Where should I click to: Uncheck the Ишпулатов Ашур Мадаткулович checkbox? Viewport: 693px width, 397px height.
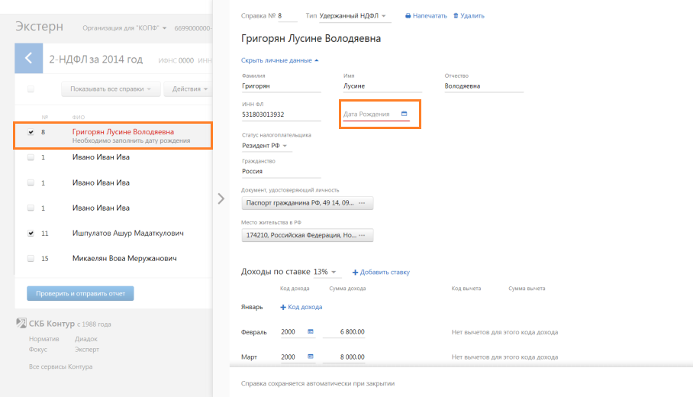coord(31,233)
